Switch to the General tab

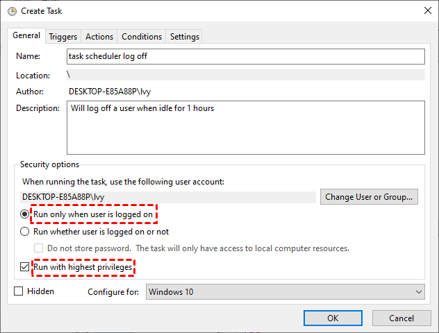(26, 35)
